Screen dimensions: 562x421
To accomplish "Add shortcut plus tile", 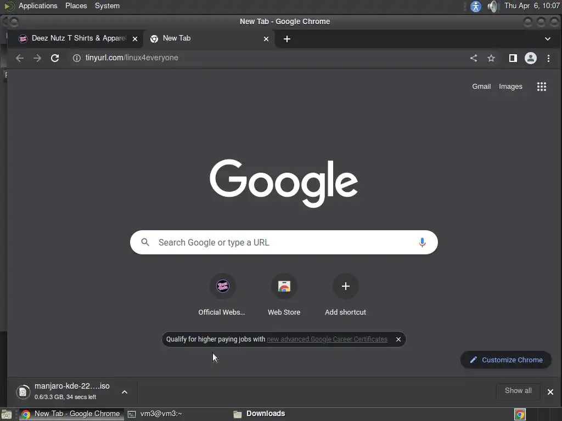I will [x=346, y=295].
